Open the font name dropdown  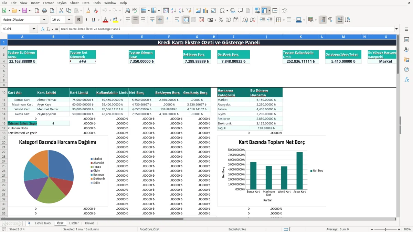click(x=44, y=20)
